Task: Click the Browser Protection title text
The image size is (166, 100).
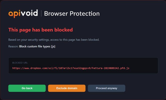Action: [72, 13]
